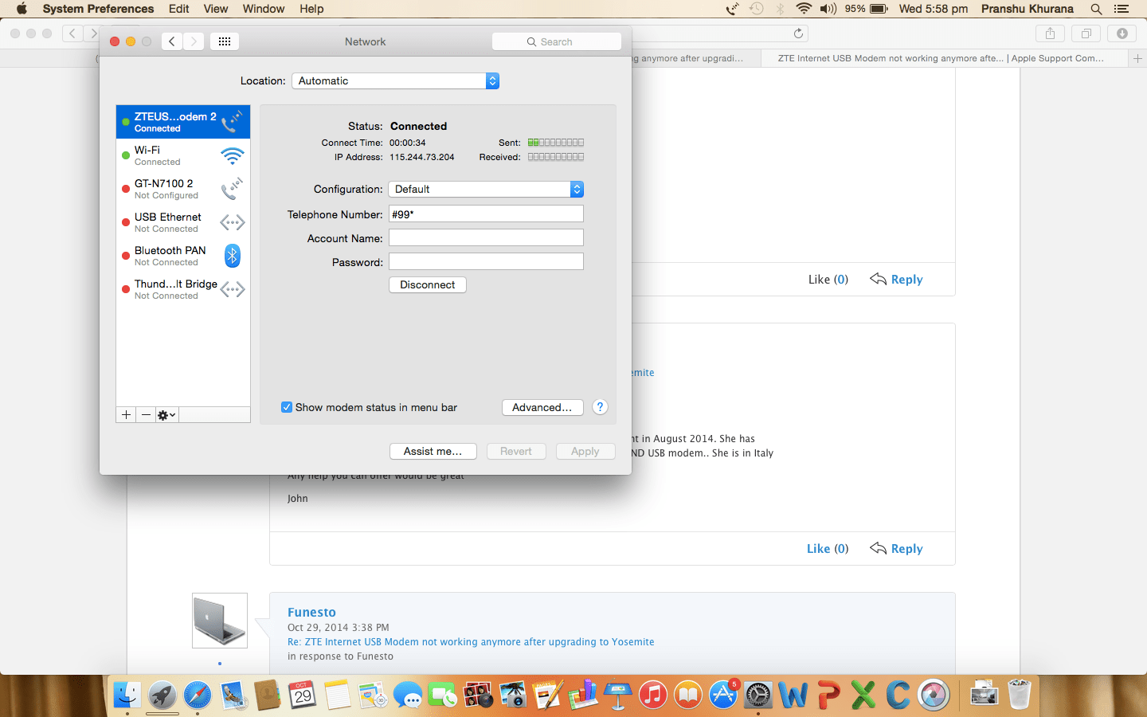1147x717 pixels.
Task: Open Messages speech bubble in Dock
Action: click(x=408, y=695)
